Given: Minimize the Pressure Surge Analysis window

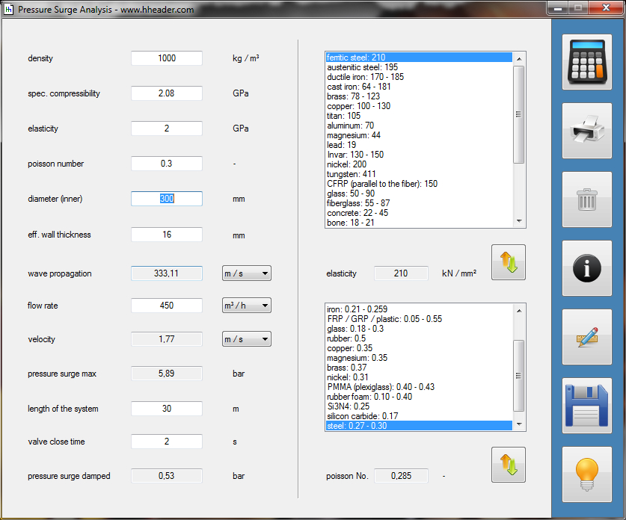Looking at the screenshot, I should click(558, 7).
